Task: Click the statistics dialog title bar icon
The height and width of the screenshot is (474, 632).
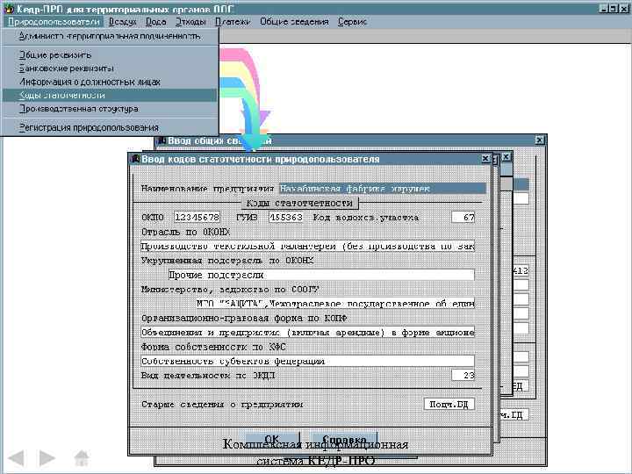Action: coord(134,159)
